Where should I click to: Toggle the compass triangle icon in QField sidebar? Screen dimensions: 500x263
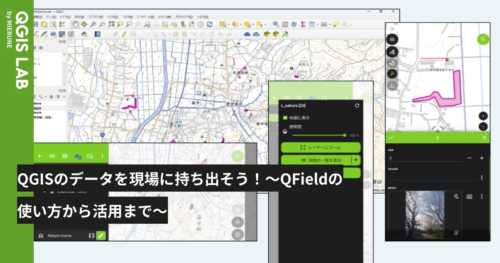392,84
